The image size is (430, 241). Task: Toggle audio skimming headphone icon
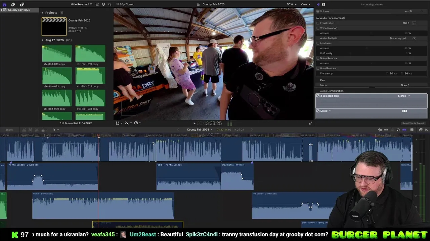coord(398,130)
